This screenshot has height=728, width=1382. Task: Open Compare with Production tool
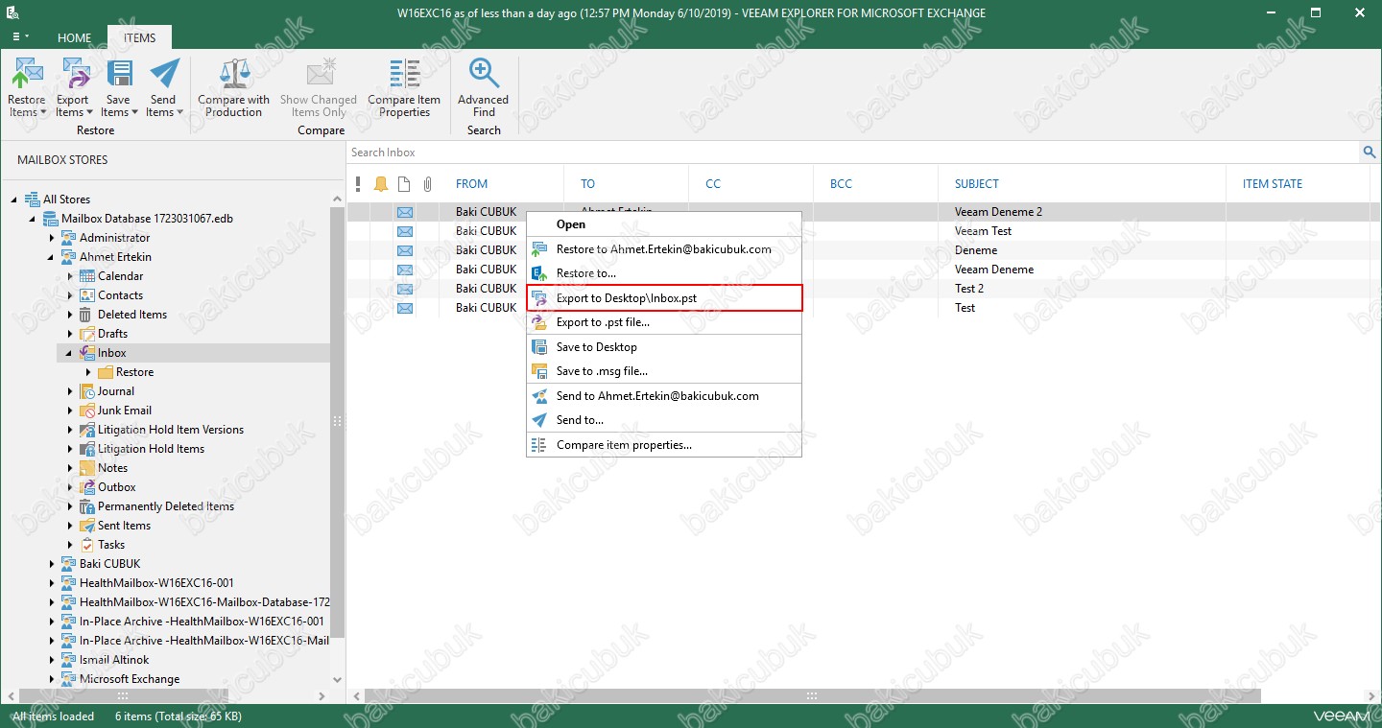point(234,87)
